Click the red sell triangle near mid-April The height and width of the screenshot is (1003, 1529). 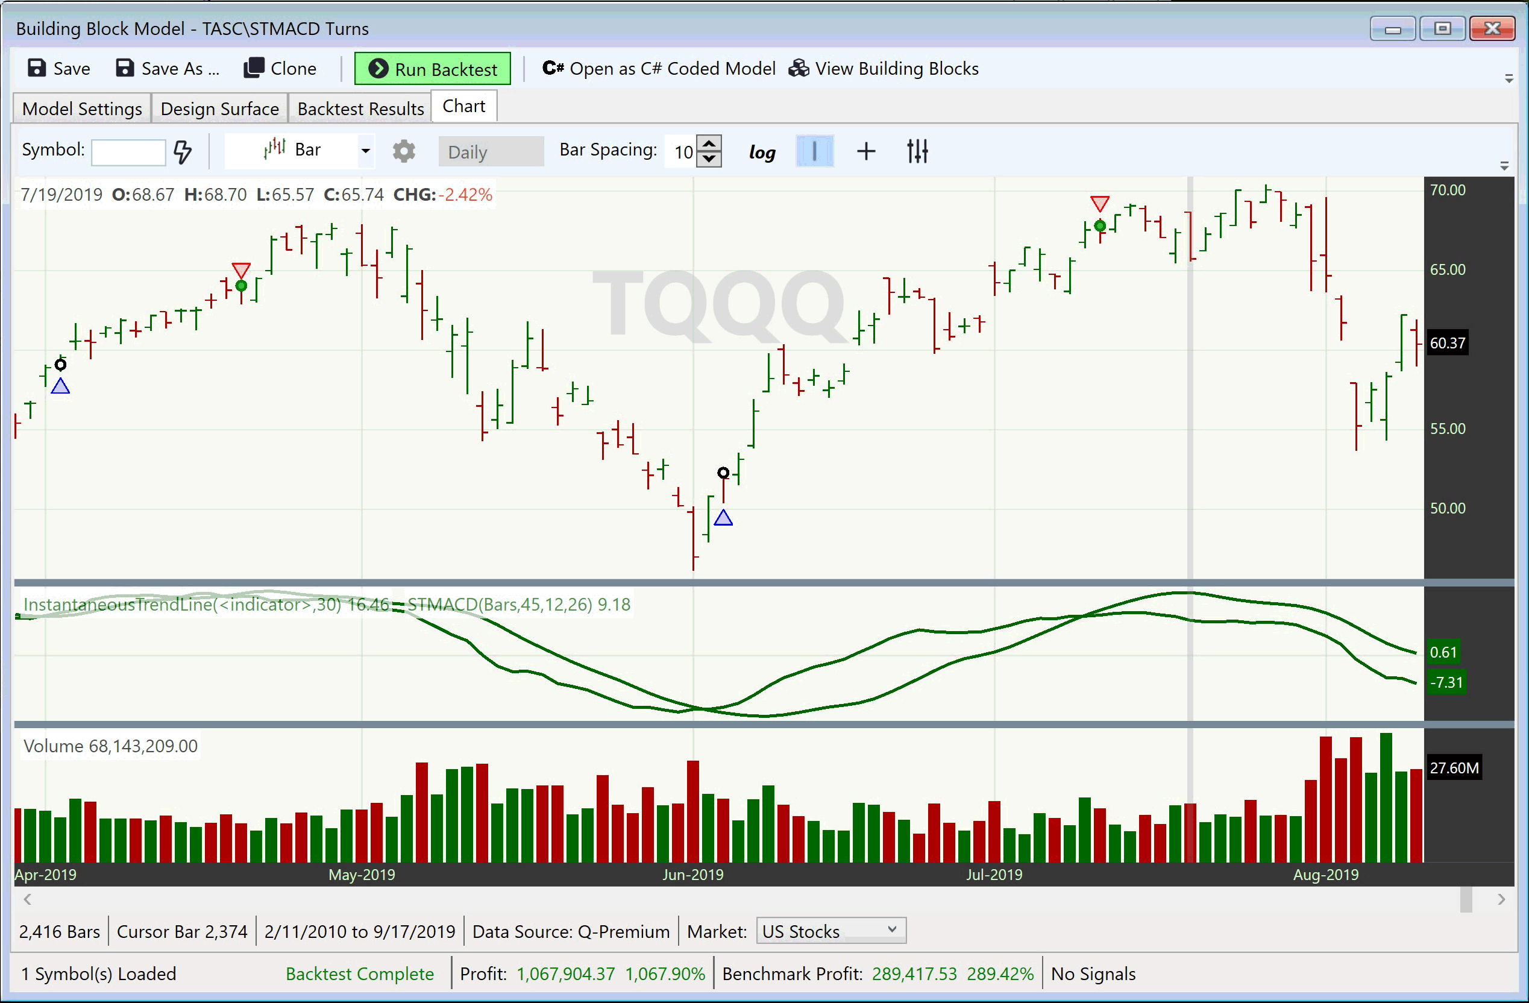coord(241,270)
